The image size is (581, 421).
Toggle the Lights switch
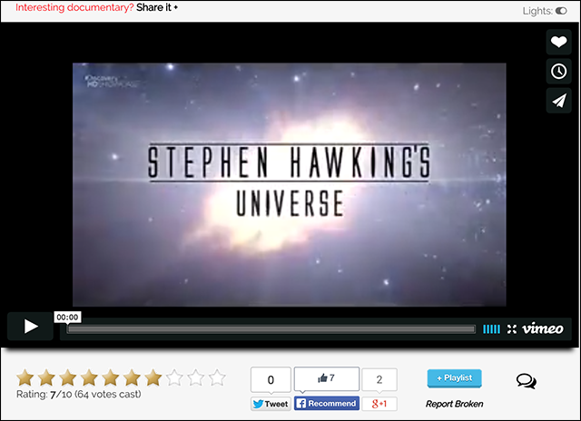pyautogui.click(x=561, y=11)
